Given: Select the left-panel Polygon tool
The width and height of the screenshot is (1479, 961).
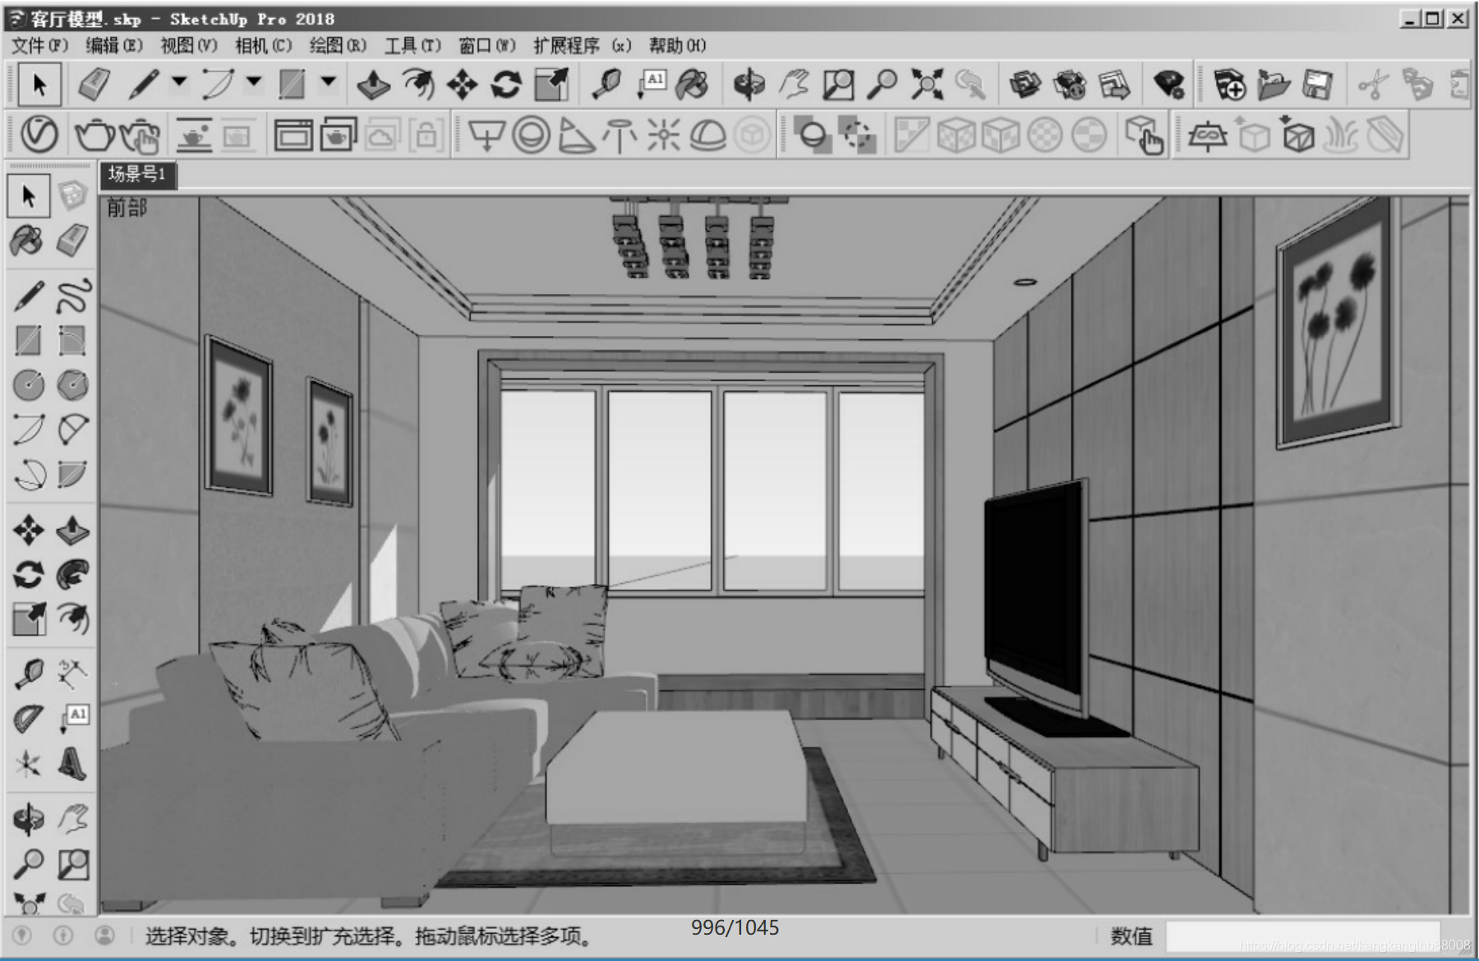Looking at the screenshot, I should (x=73, y=385).
